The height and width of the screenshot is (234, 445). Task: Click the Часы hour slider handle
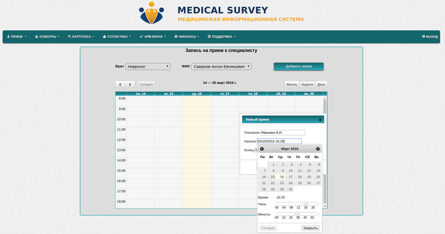tap(306, 204)
